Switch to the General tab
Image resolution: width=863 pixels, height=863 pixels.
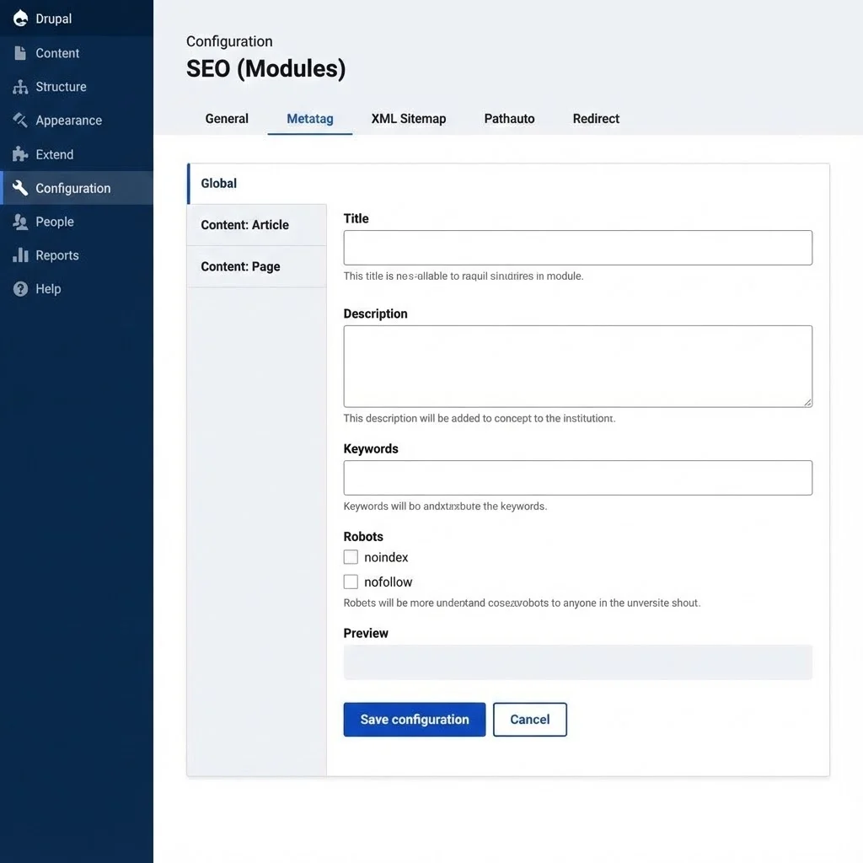226,119
